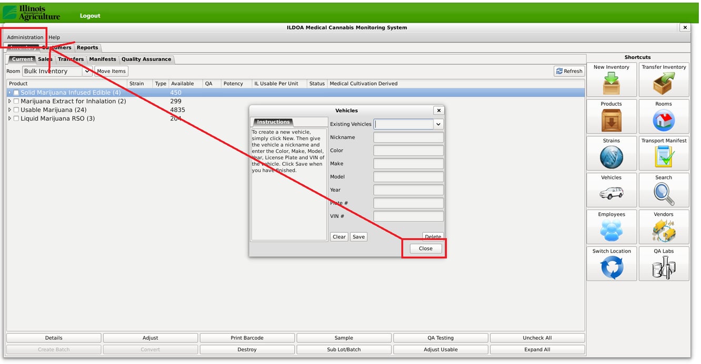
Task: Open the QA Labs shortcut
Action: [x=664, y=263]
